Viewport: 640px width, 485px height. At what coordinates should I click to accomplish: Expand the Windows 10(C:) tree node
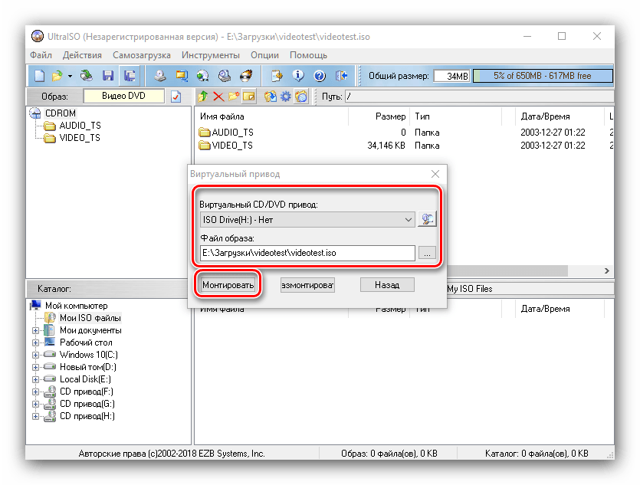point(35,355)
